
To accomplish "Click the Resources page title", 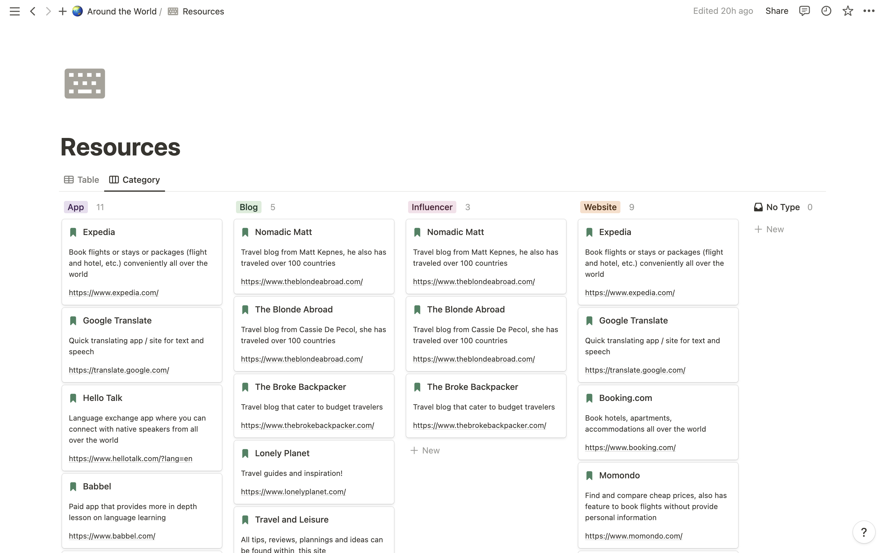I will tap(120, 147).
